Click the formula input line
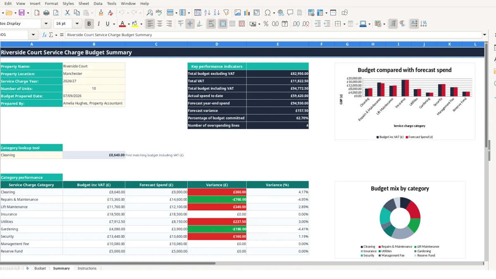The height and width of the screenshot is (279, 496). [273, 35]
